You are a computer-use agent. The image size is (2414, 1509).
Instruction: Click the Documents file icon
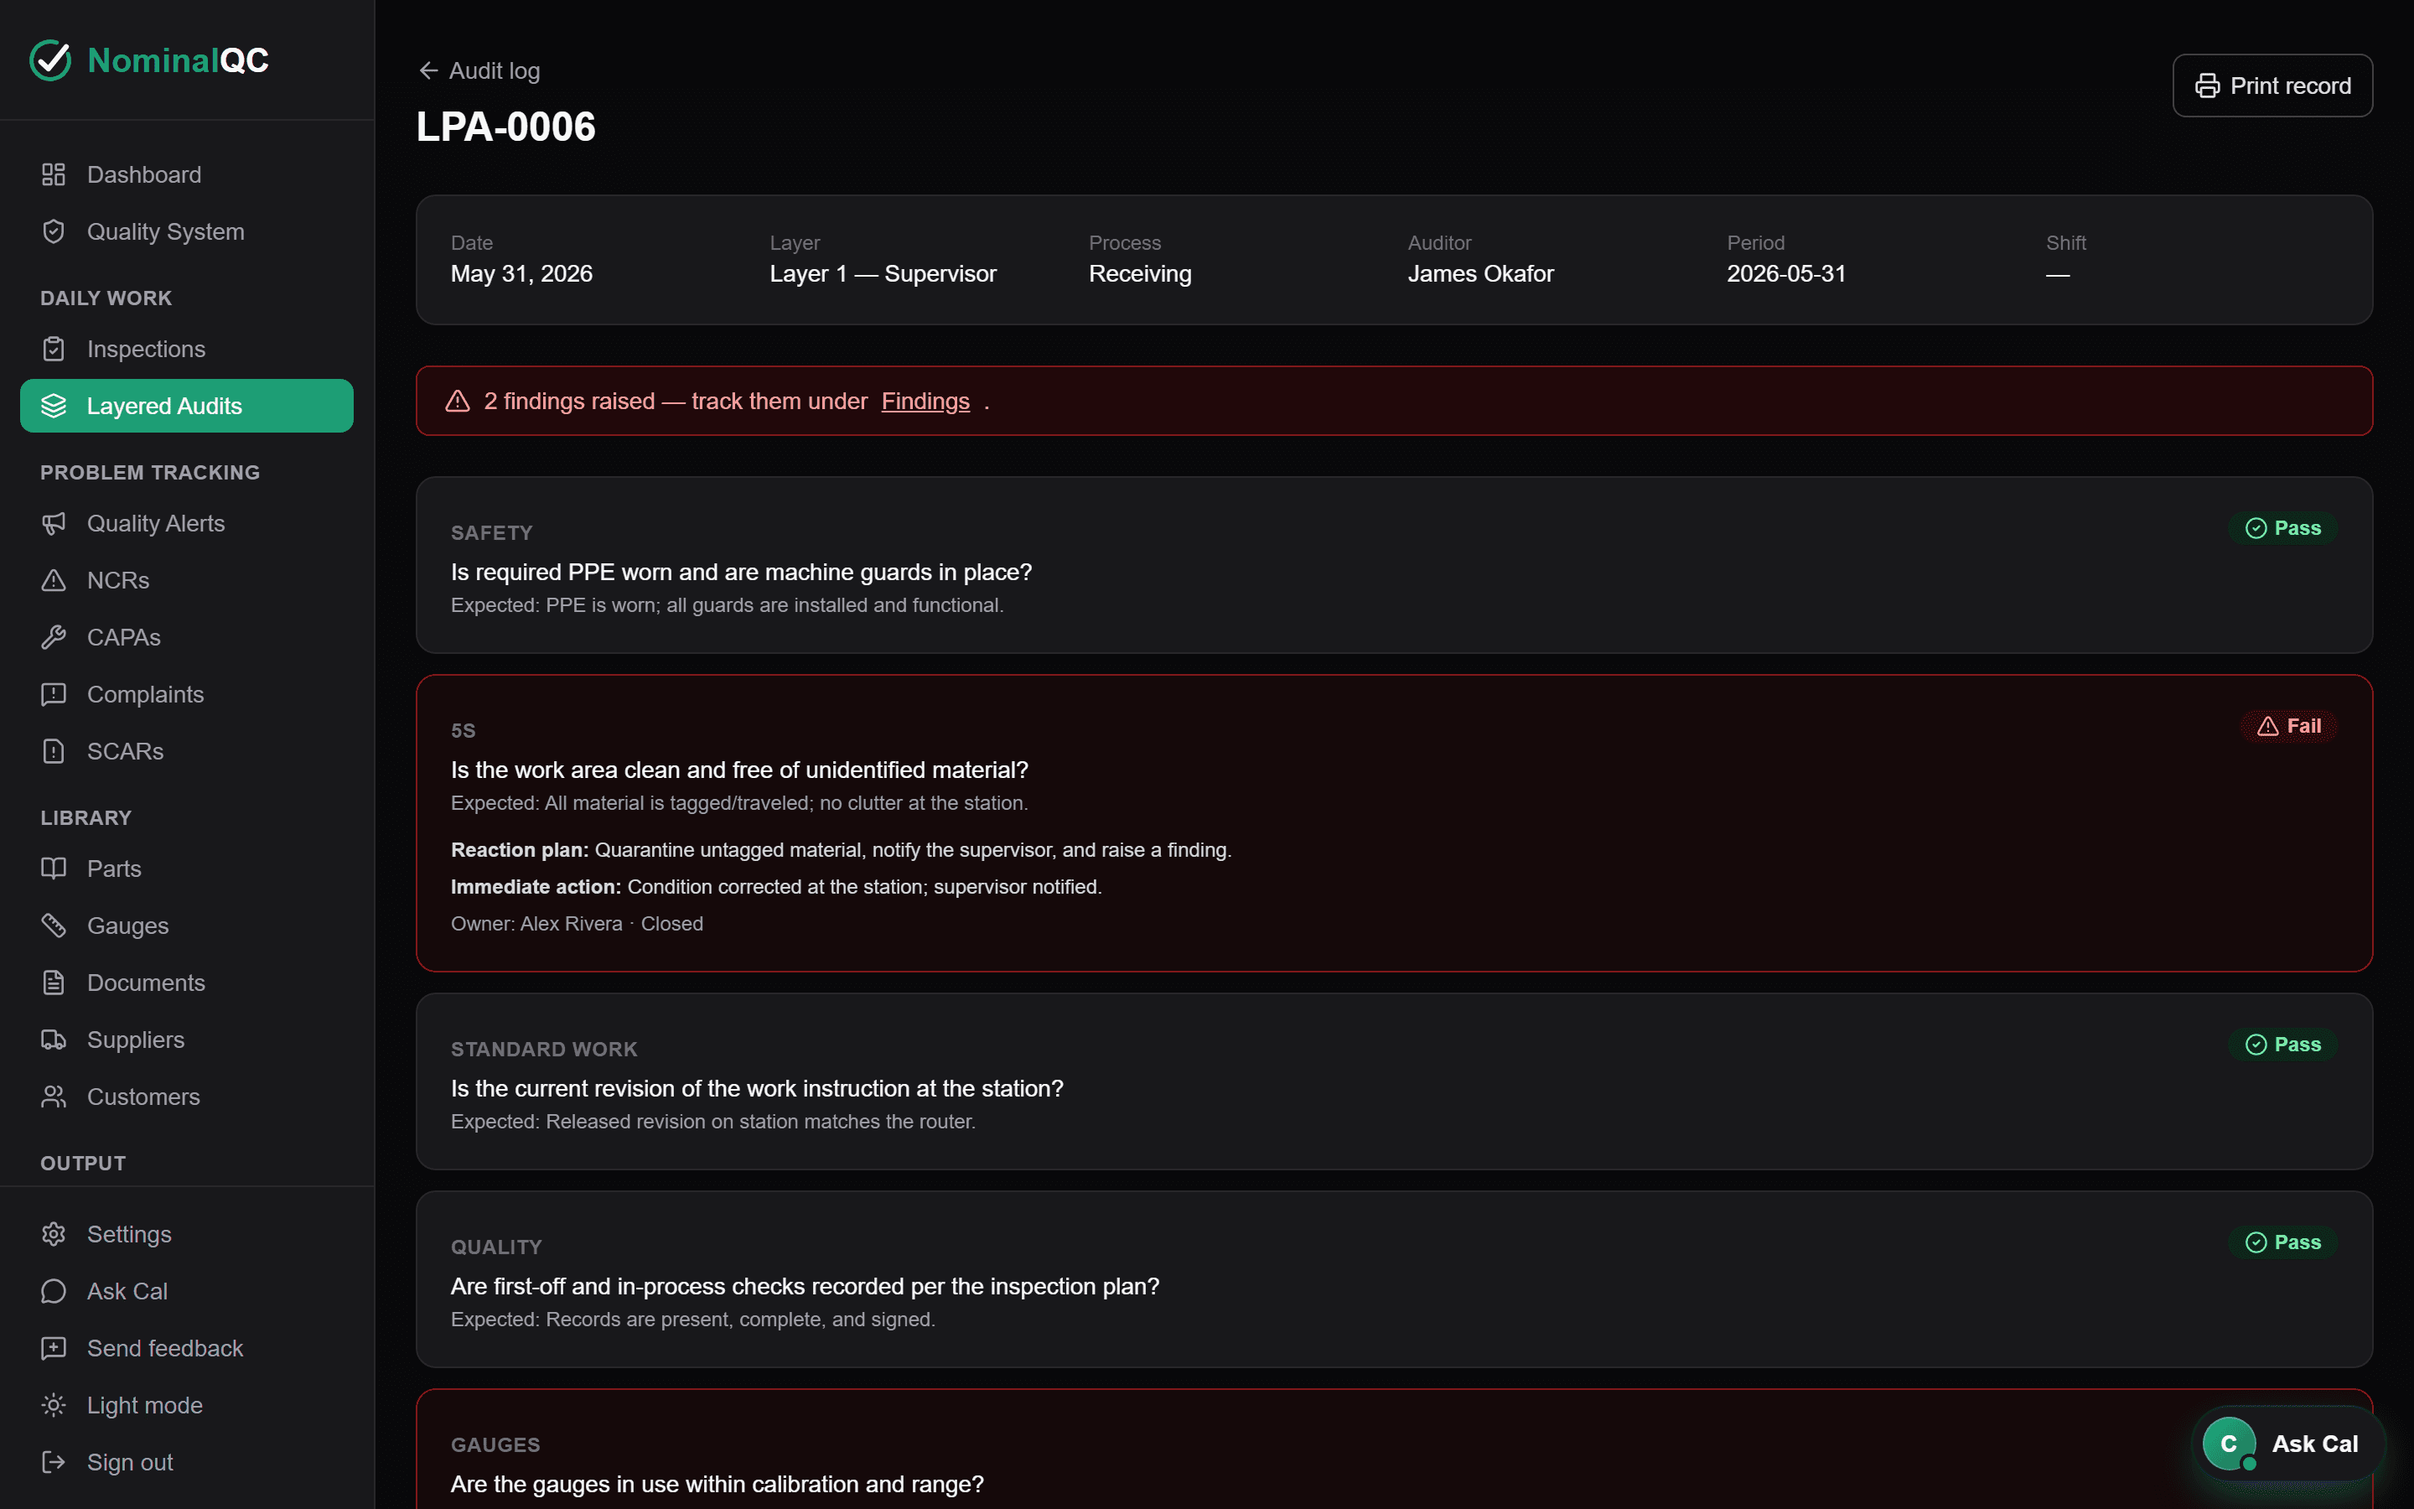[x=54, y=982]
